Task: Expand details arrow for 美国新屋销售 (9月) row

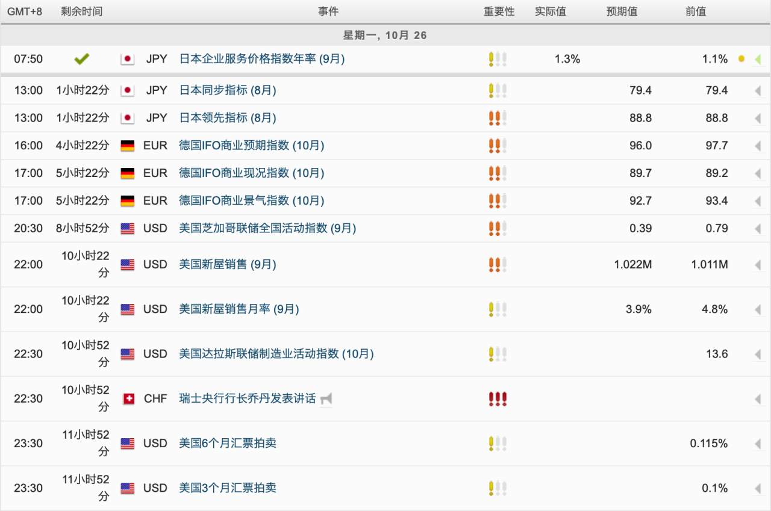Action: (758, 265)
